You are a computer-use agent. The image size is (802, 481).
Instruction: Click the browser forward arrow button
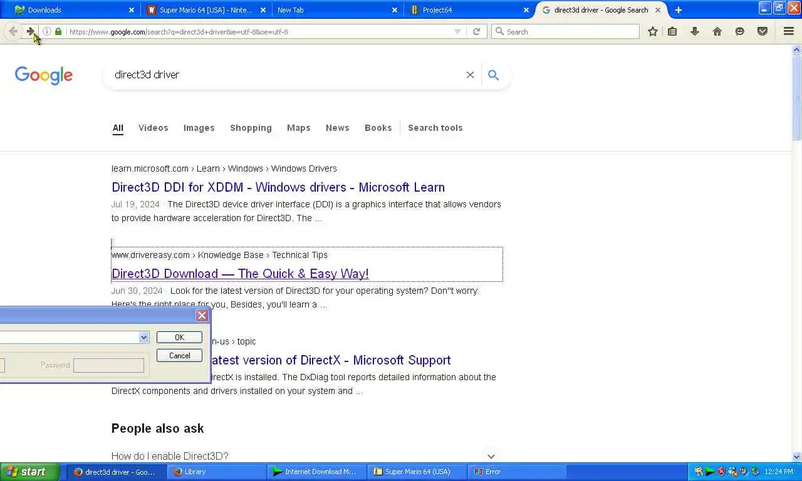click(29, 31)
